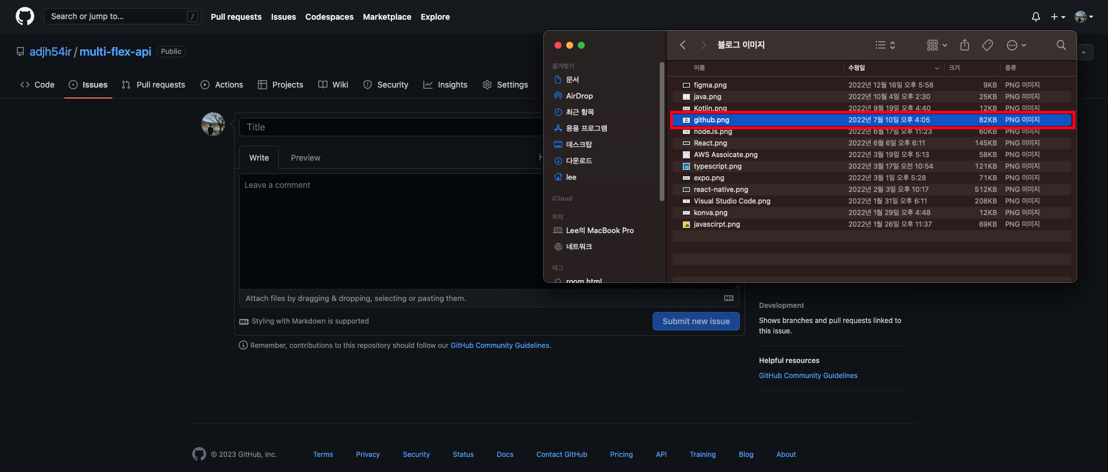Open the user avatar menu
This screenshot has width=1108, height=472.
click(x=1084, y=17)
